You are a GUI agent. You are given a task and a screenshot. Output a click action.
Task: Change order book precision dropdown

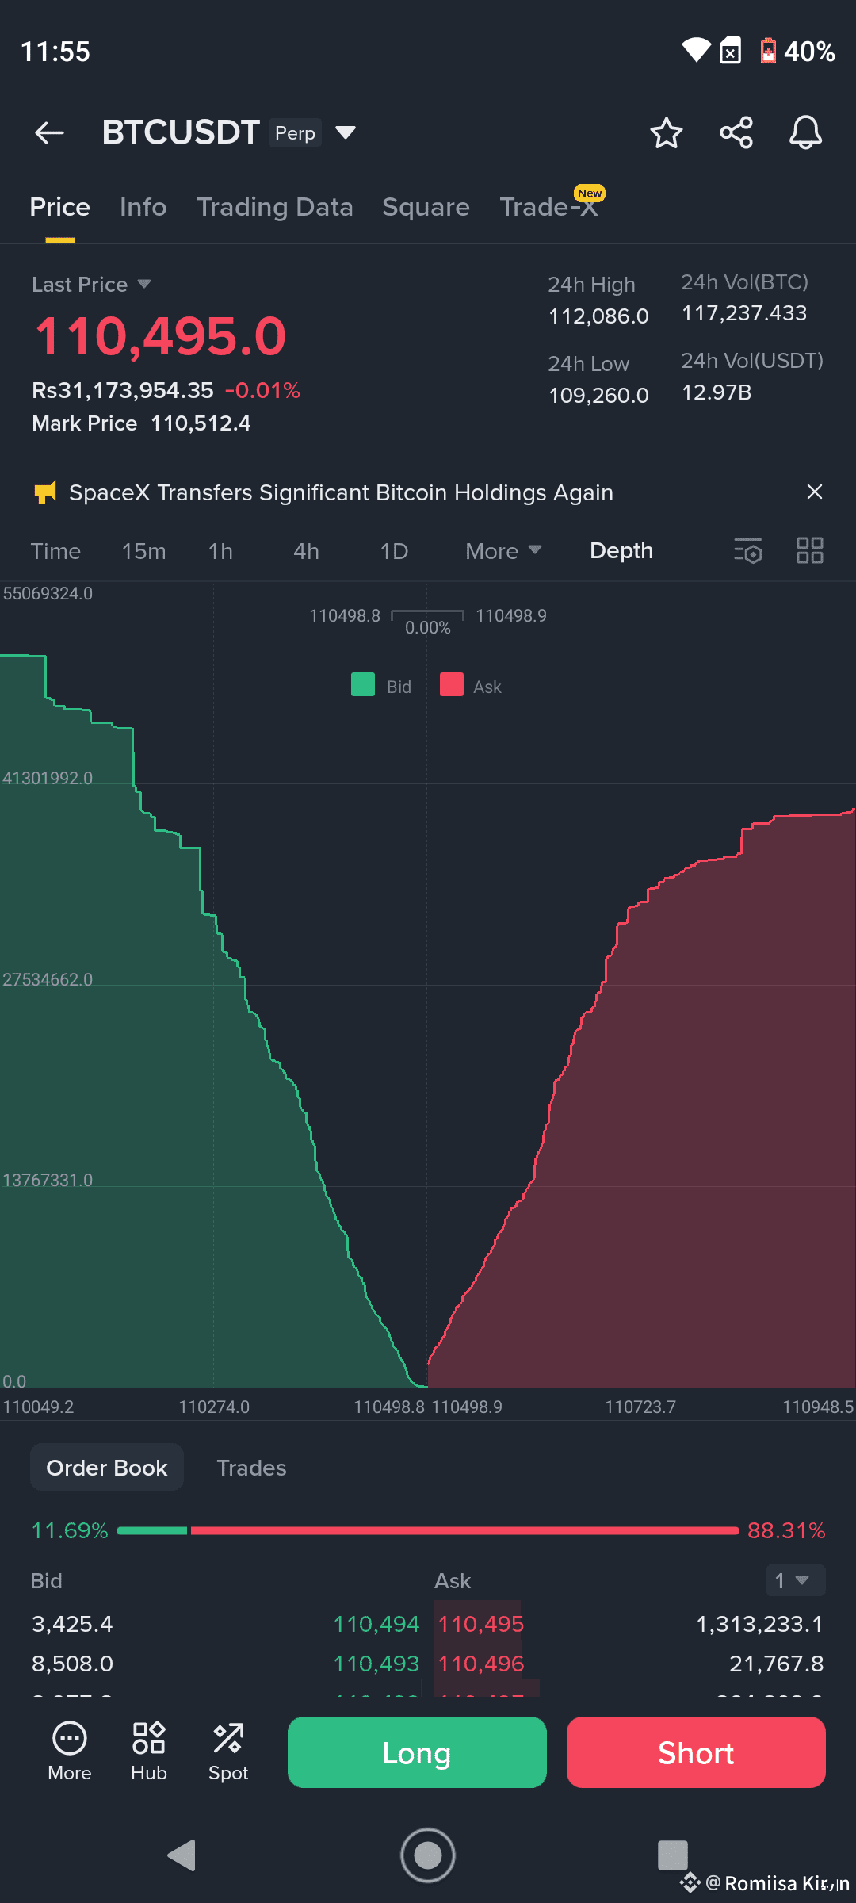pyautogui.click(x=795, y=1580)
